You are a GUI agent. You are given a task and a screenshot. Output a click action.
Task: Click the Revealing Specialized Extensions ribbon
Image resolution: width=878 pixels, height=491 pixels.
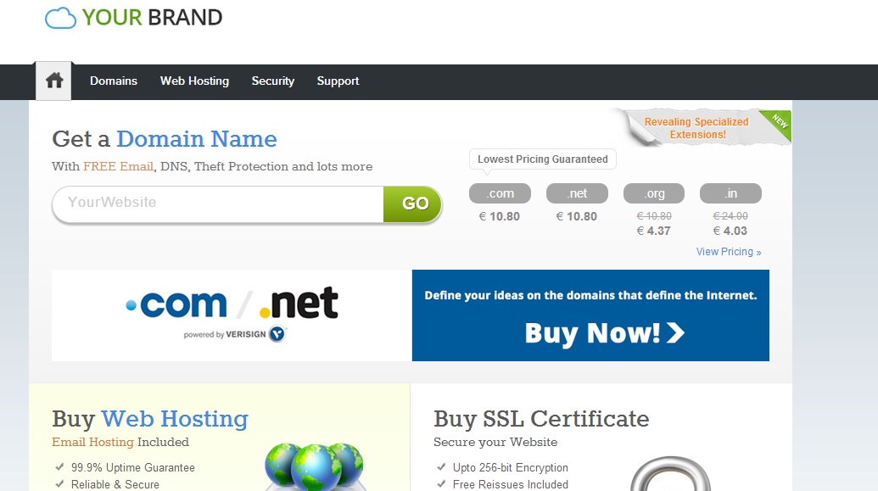696,127
